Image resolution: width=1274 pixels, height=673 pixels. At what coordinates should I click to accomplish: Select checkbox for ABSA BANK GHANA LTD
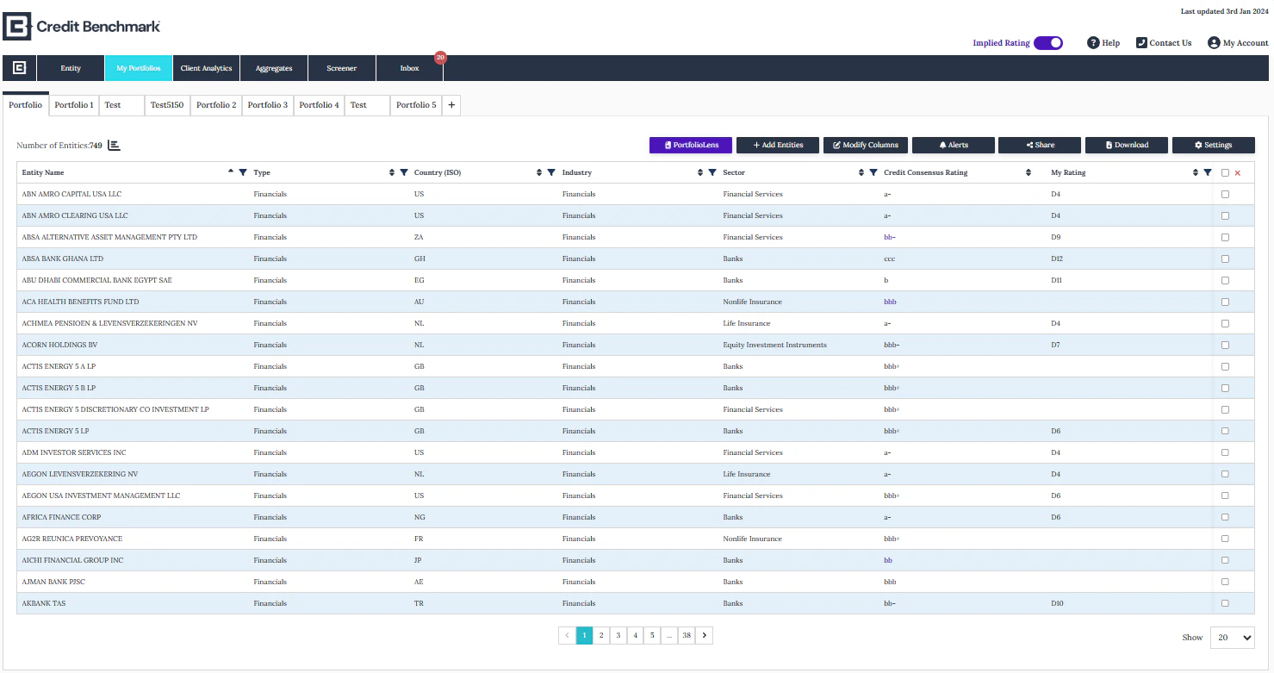coord(1225,259)
